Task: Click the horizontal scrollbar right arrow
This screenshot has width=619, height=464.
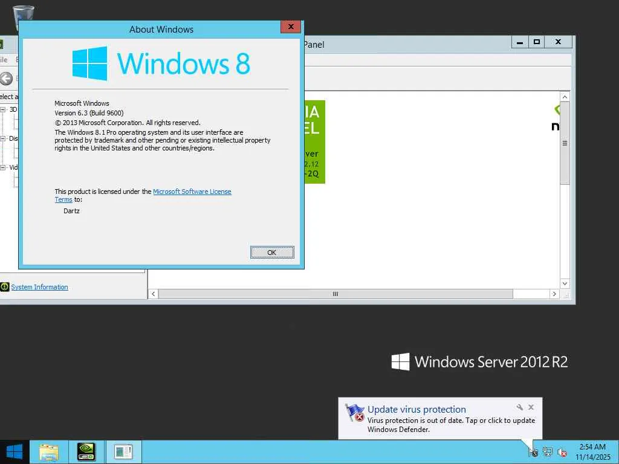Action: 554,294
